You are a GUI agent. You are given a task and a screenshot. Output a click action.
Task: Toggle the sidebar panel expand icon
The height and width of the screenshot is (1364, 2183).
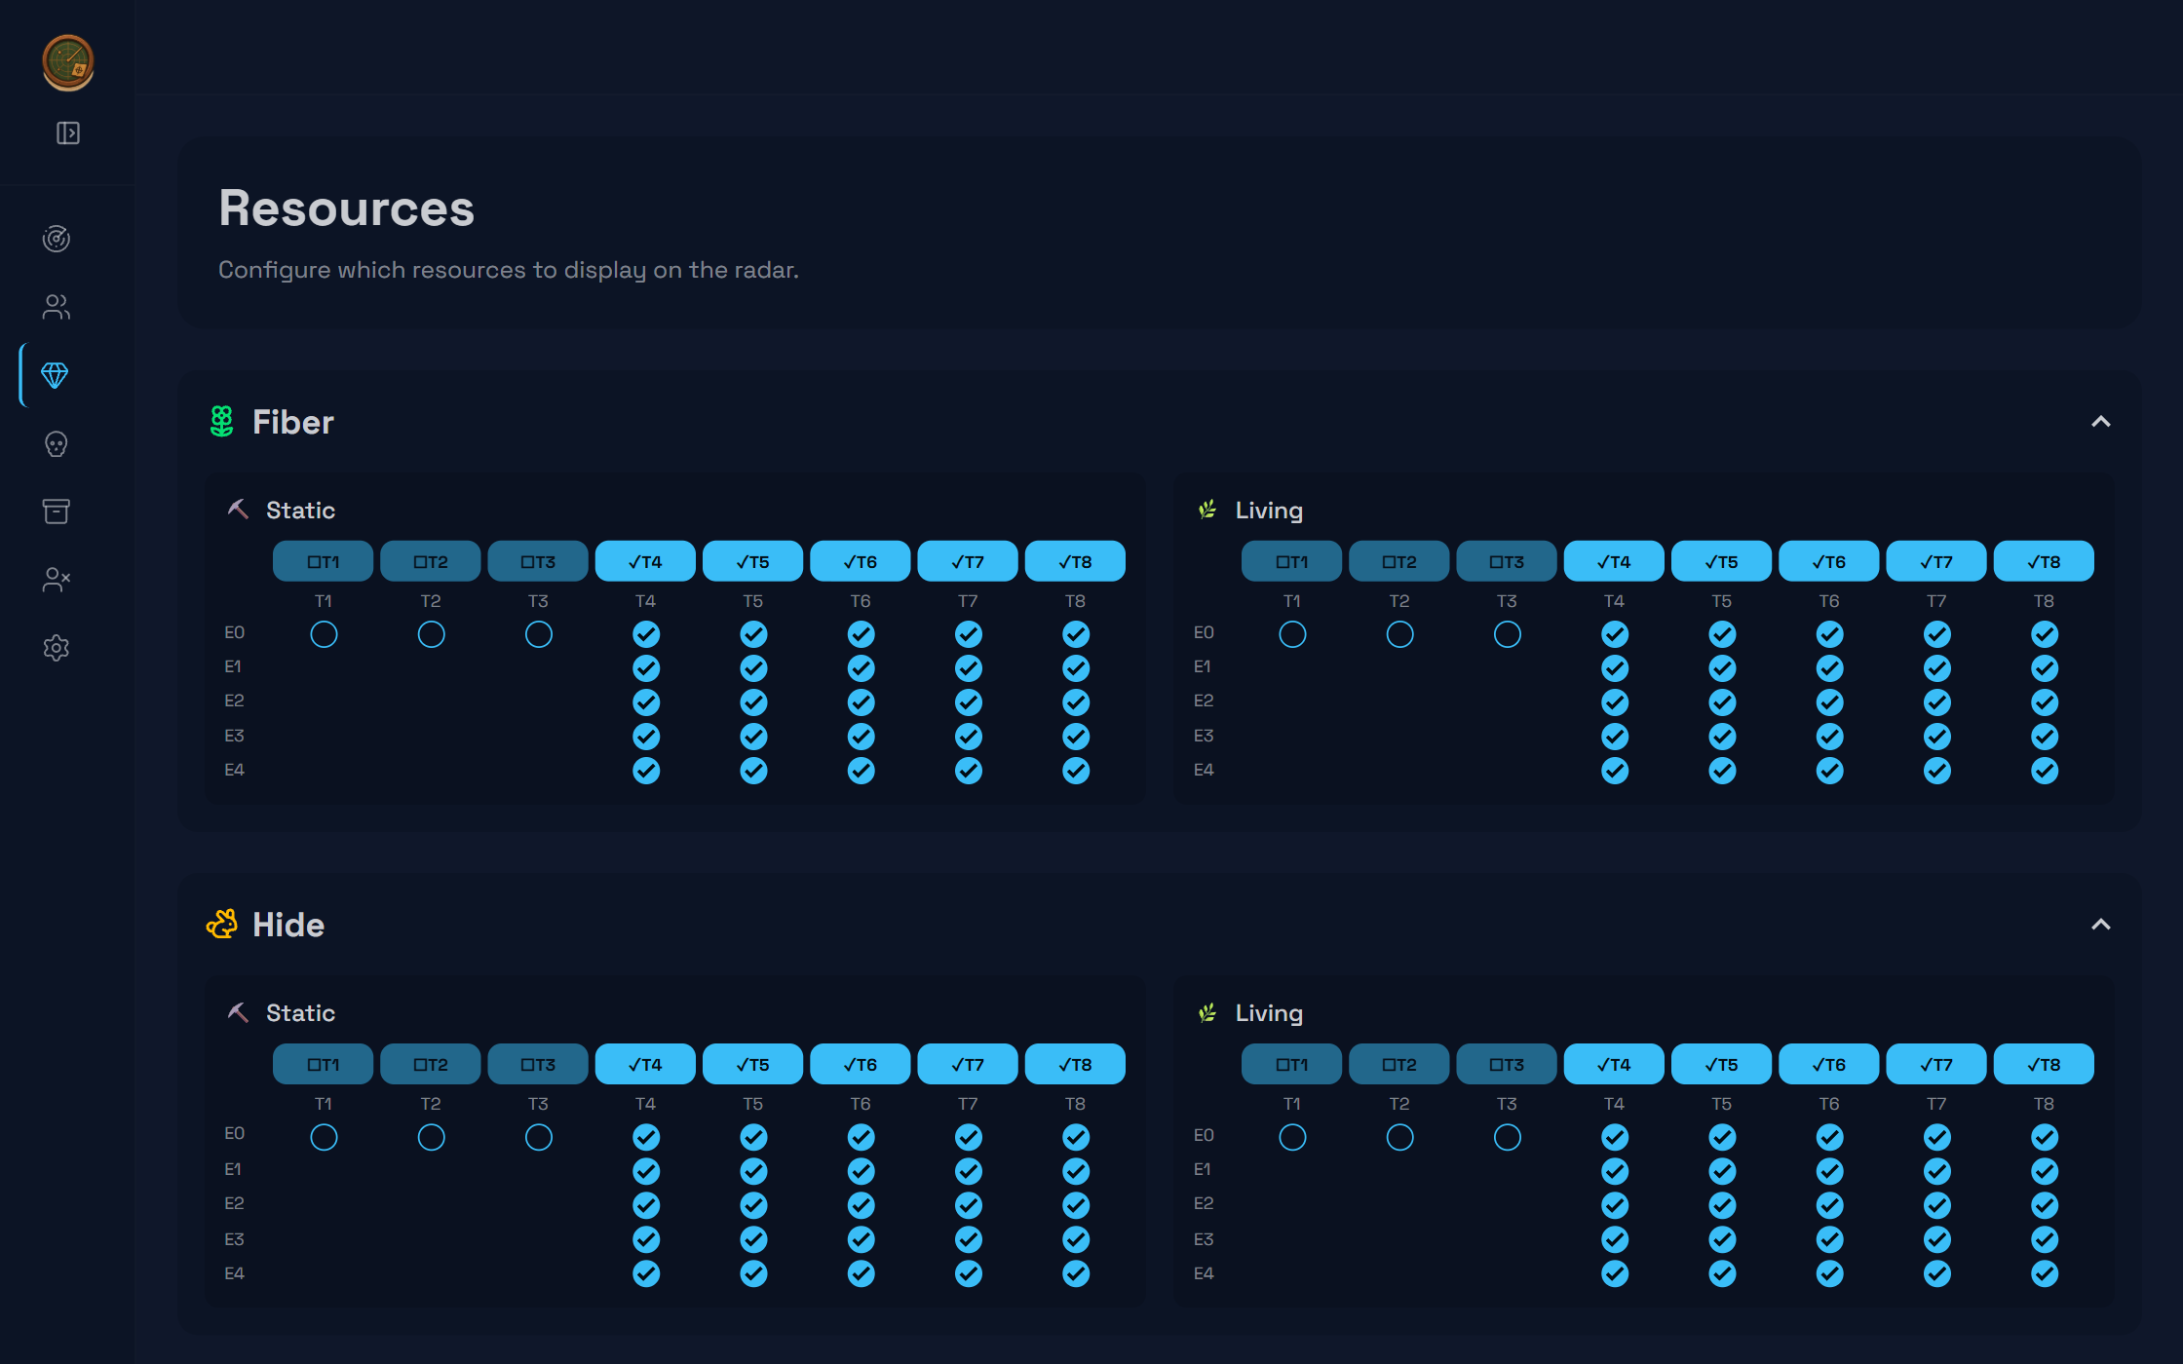coord(68,133)
